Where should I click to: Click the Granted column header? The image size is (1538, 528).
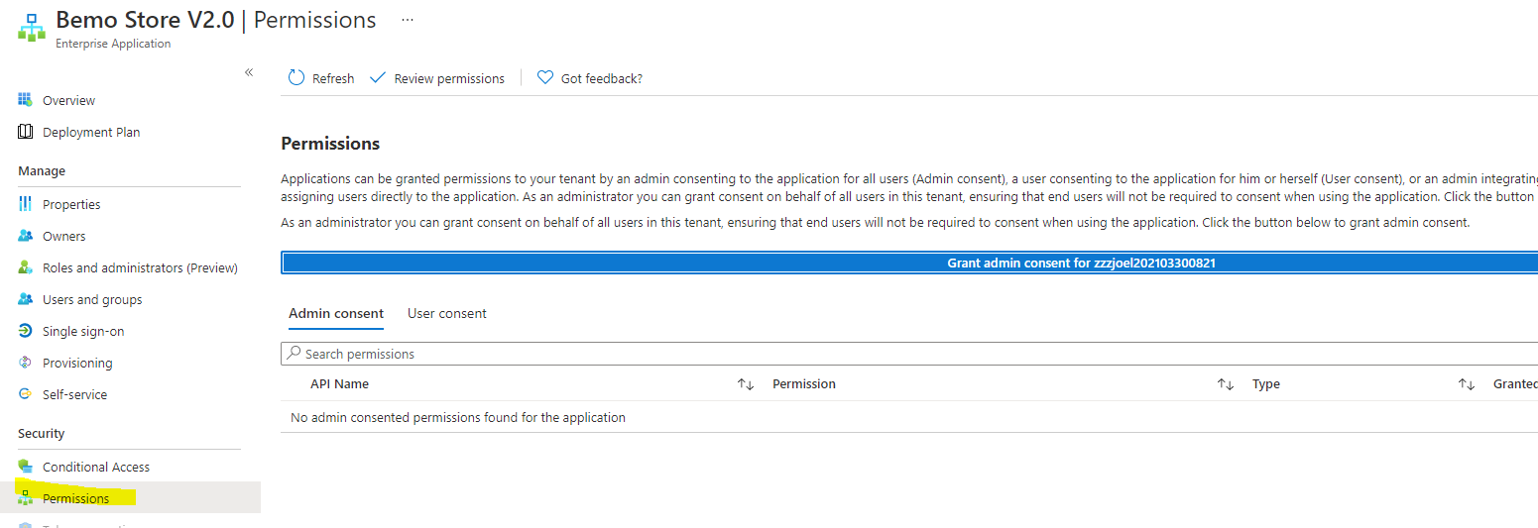(1515, 383)
